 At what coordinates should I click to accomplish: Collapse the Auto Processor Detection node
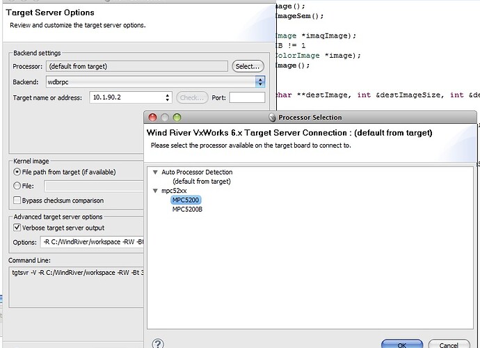155,172
